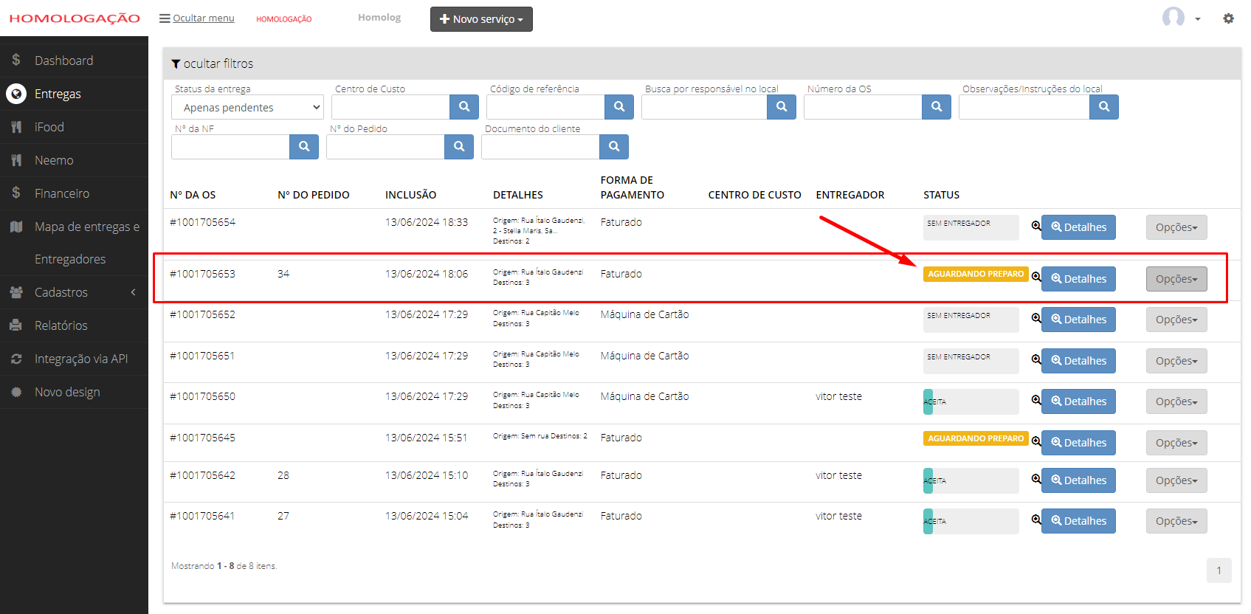Expand the Cadastros sidebar menu
The height and width of the screenshot is (614, 1251).
(x=74, y=292)
